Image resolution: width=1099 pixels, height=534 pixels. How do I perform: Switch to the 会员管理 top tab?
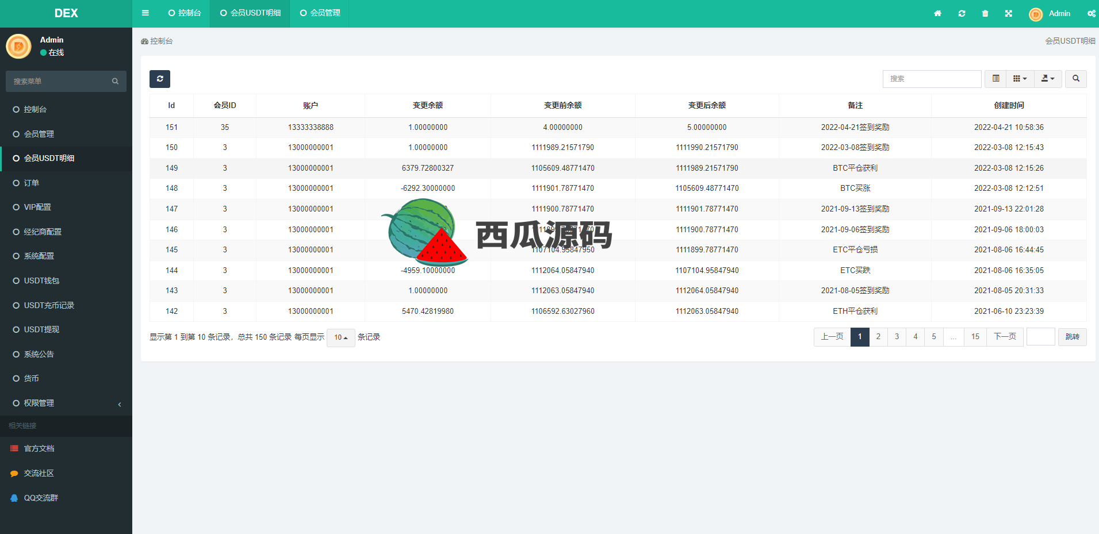click(x=320, y=13)
